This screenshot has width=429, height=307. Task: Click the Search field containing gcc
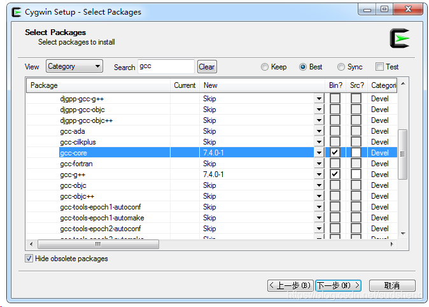coord(166,66)
